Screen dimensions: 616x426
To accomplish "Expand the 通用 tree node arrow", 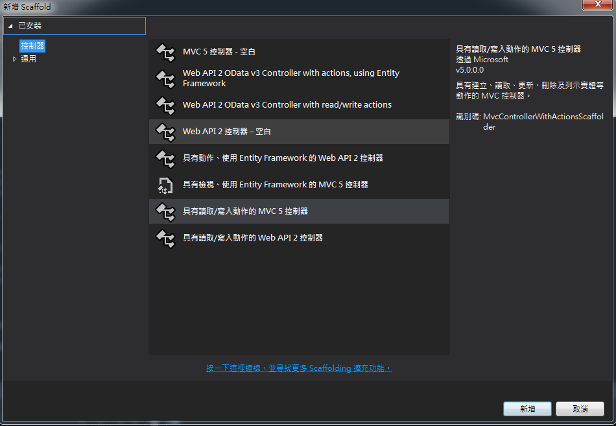I will tap(14, 59).
